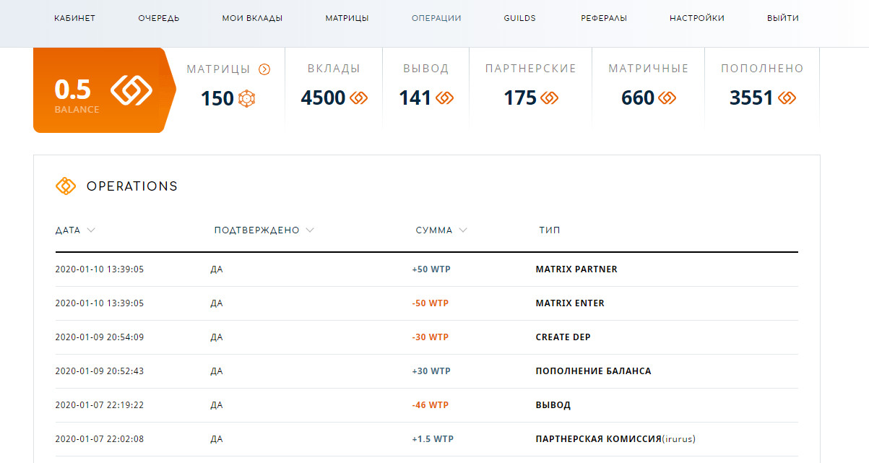Click the ПОПОЛНЕНО stat label
869x463 pixels.
(762, 69)
